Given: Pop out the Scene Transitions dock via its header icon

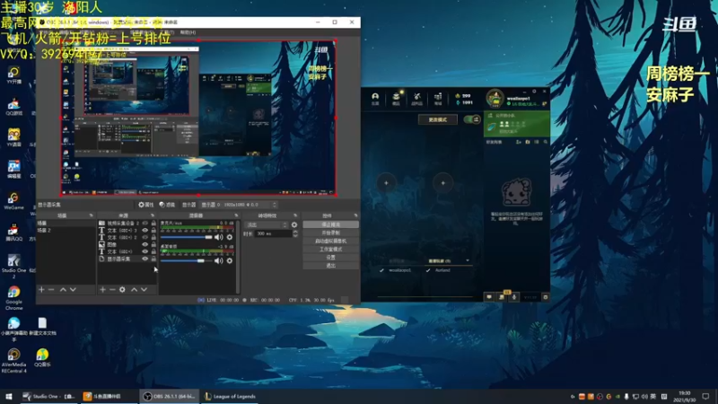Looking at the screenshot, I should [295, 215].
